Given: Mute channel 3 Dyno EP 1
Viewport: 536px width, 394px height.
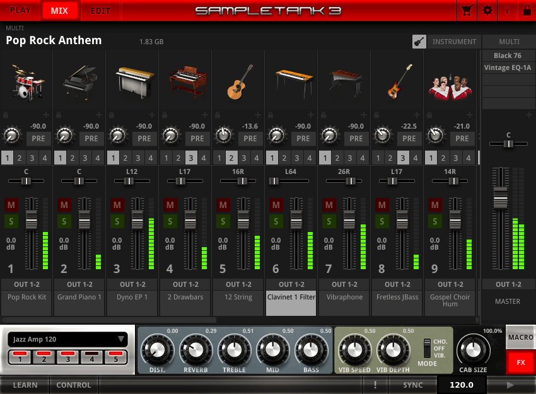Looking at the screenshot, I should pos(117,205).
